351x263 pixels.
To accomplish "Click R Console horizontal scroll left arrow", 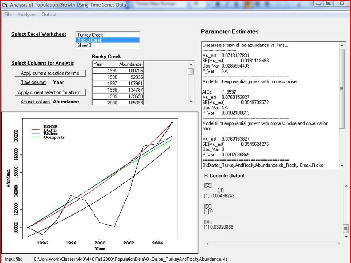I will 207,244.
